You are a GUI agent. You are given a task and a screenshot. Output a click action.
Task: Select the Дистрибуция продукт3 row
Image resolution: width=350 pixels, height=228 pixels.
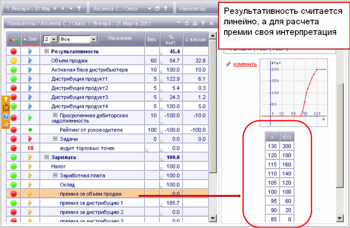[x=107, y=97]
